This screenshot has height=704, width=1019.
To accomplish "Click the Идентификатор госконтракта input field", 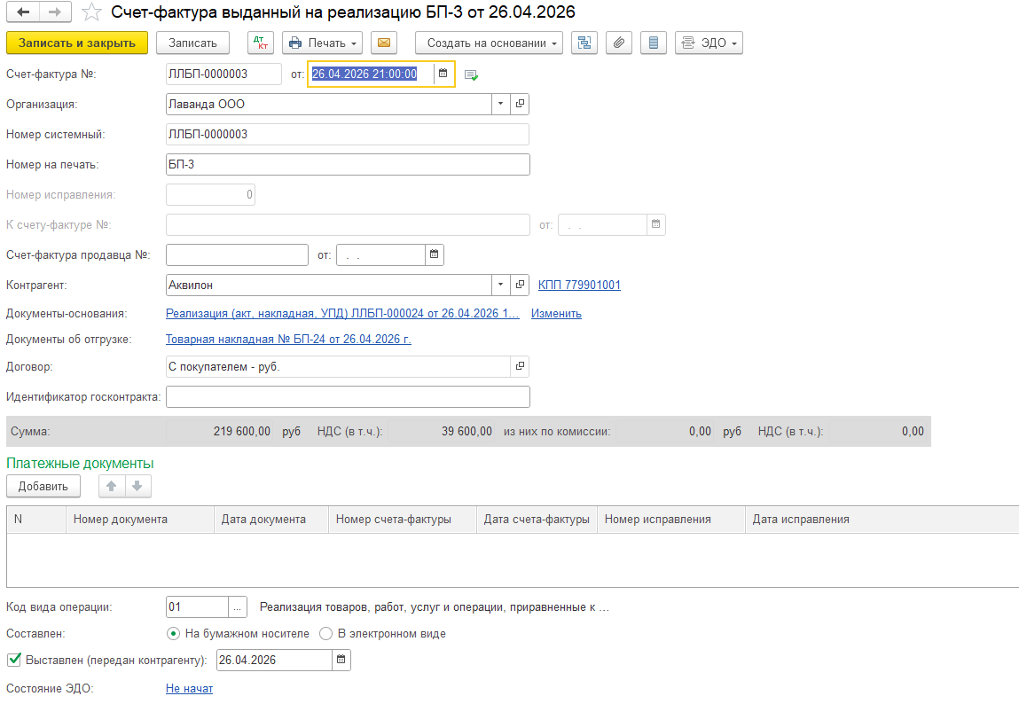I will 348,397.
